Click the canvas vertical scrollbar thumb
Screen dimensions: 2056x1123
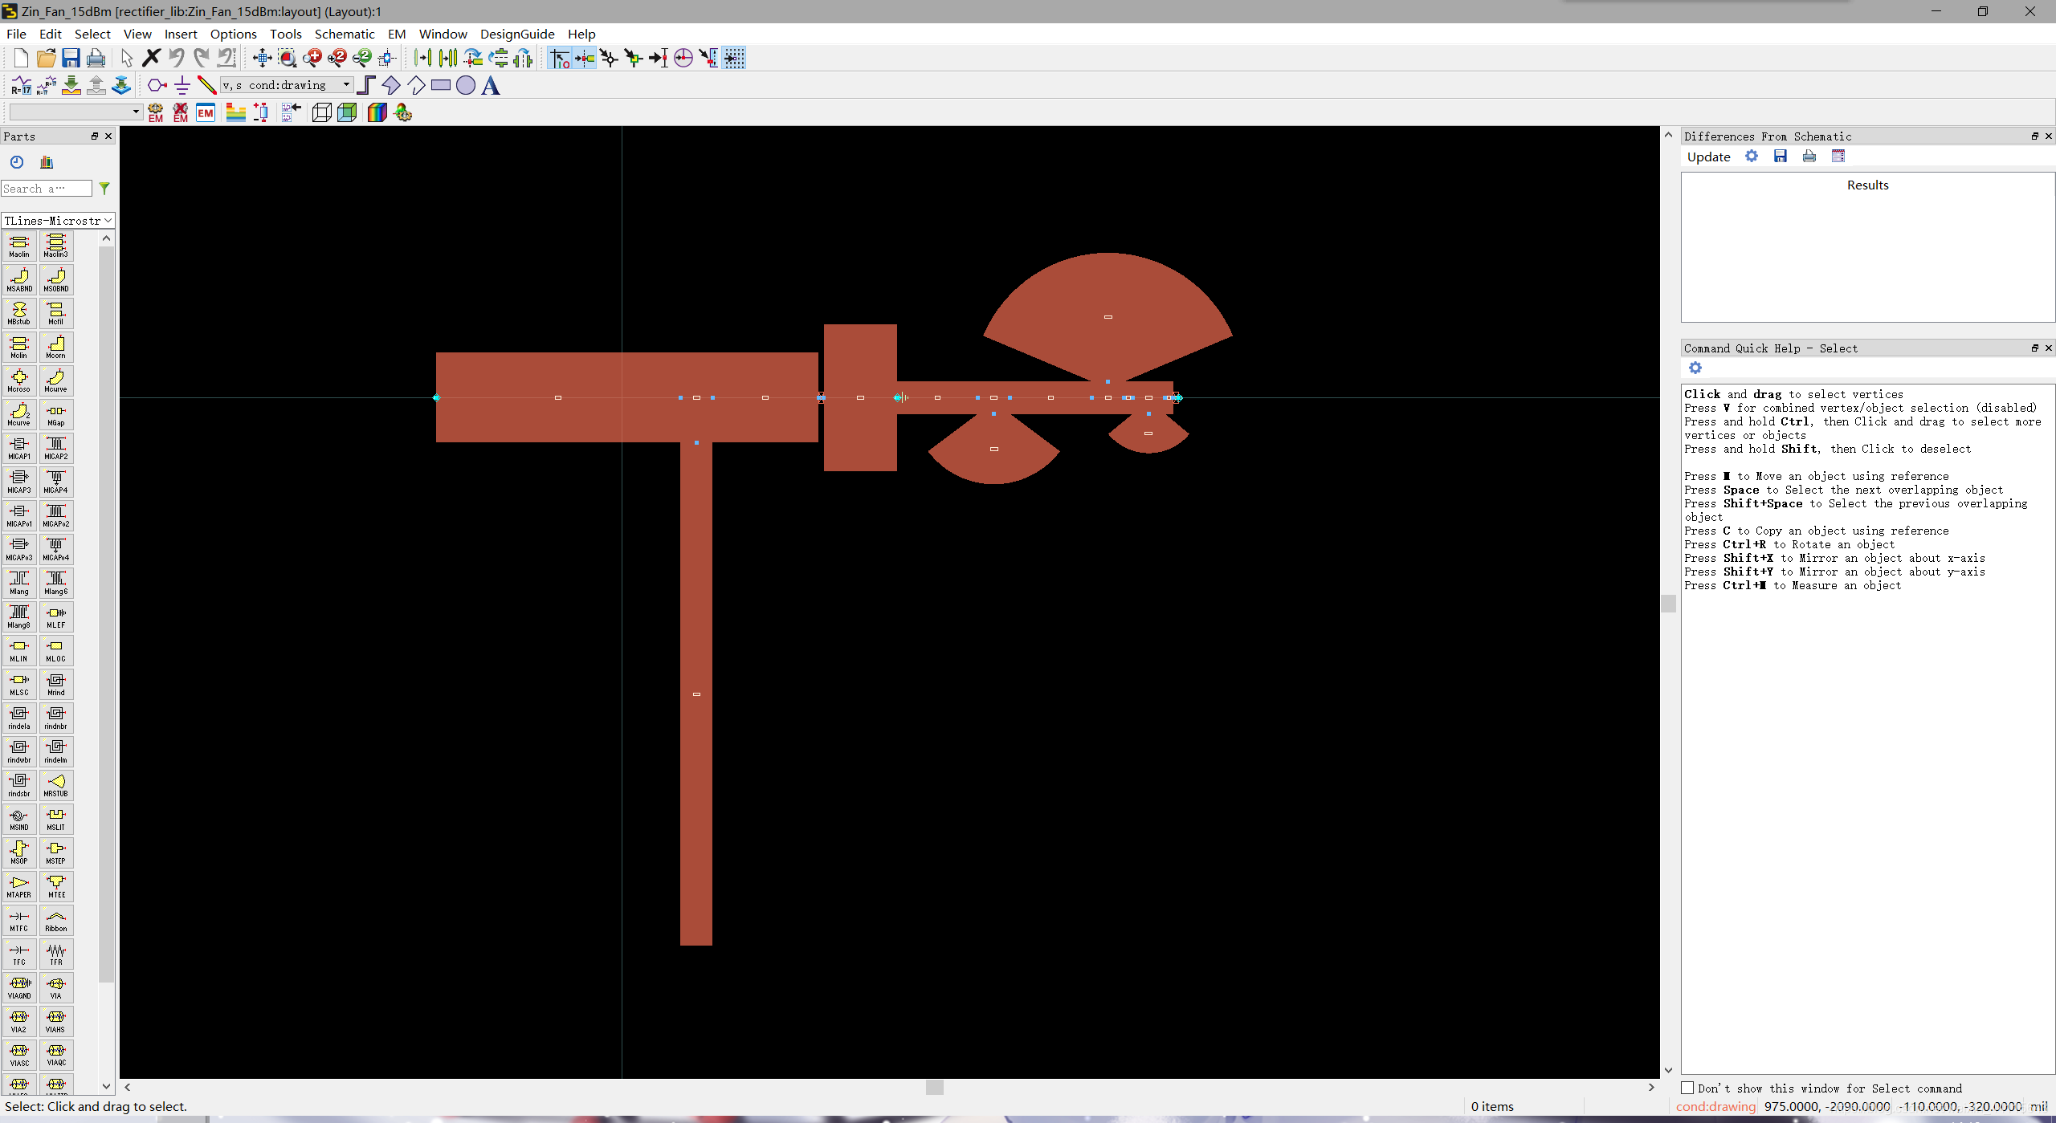(x=1668, y=604)
